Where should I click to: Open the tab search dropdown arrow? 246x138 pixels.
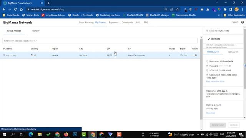click(x=217, y=3)
